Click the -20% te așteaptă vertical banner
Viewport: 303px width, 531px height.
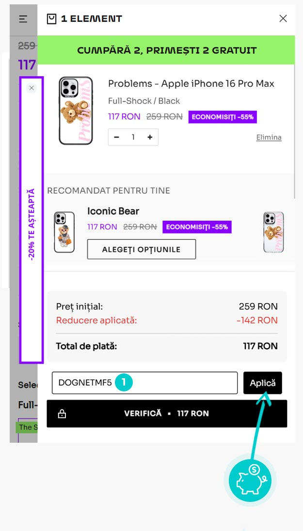32,225
